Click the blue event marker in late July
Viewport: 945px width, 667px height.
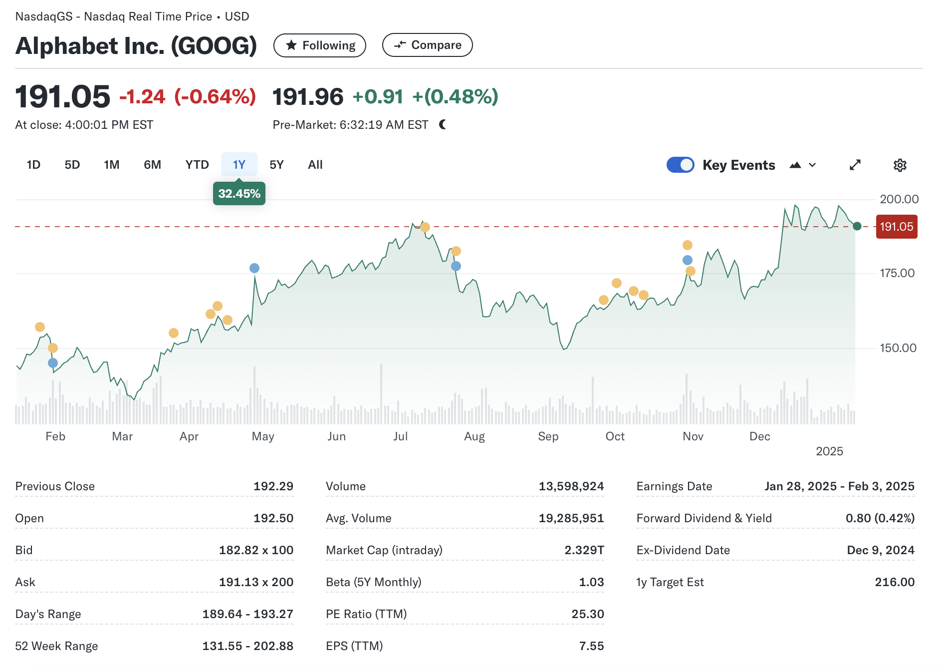(x=456, y=266)
